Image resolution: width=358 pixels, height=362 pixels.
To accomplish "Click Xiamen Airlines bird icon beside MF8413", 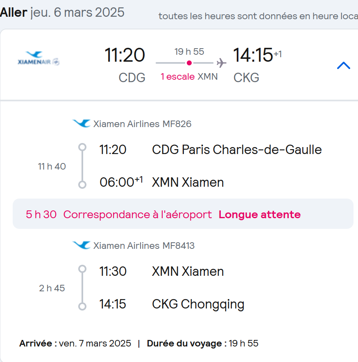I will [82, 245].
